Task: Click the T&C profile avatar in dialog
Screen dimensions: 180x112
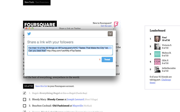Action: [110, 34]
